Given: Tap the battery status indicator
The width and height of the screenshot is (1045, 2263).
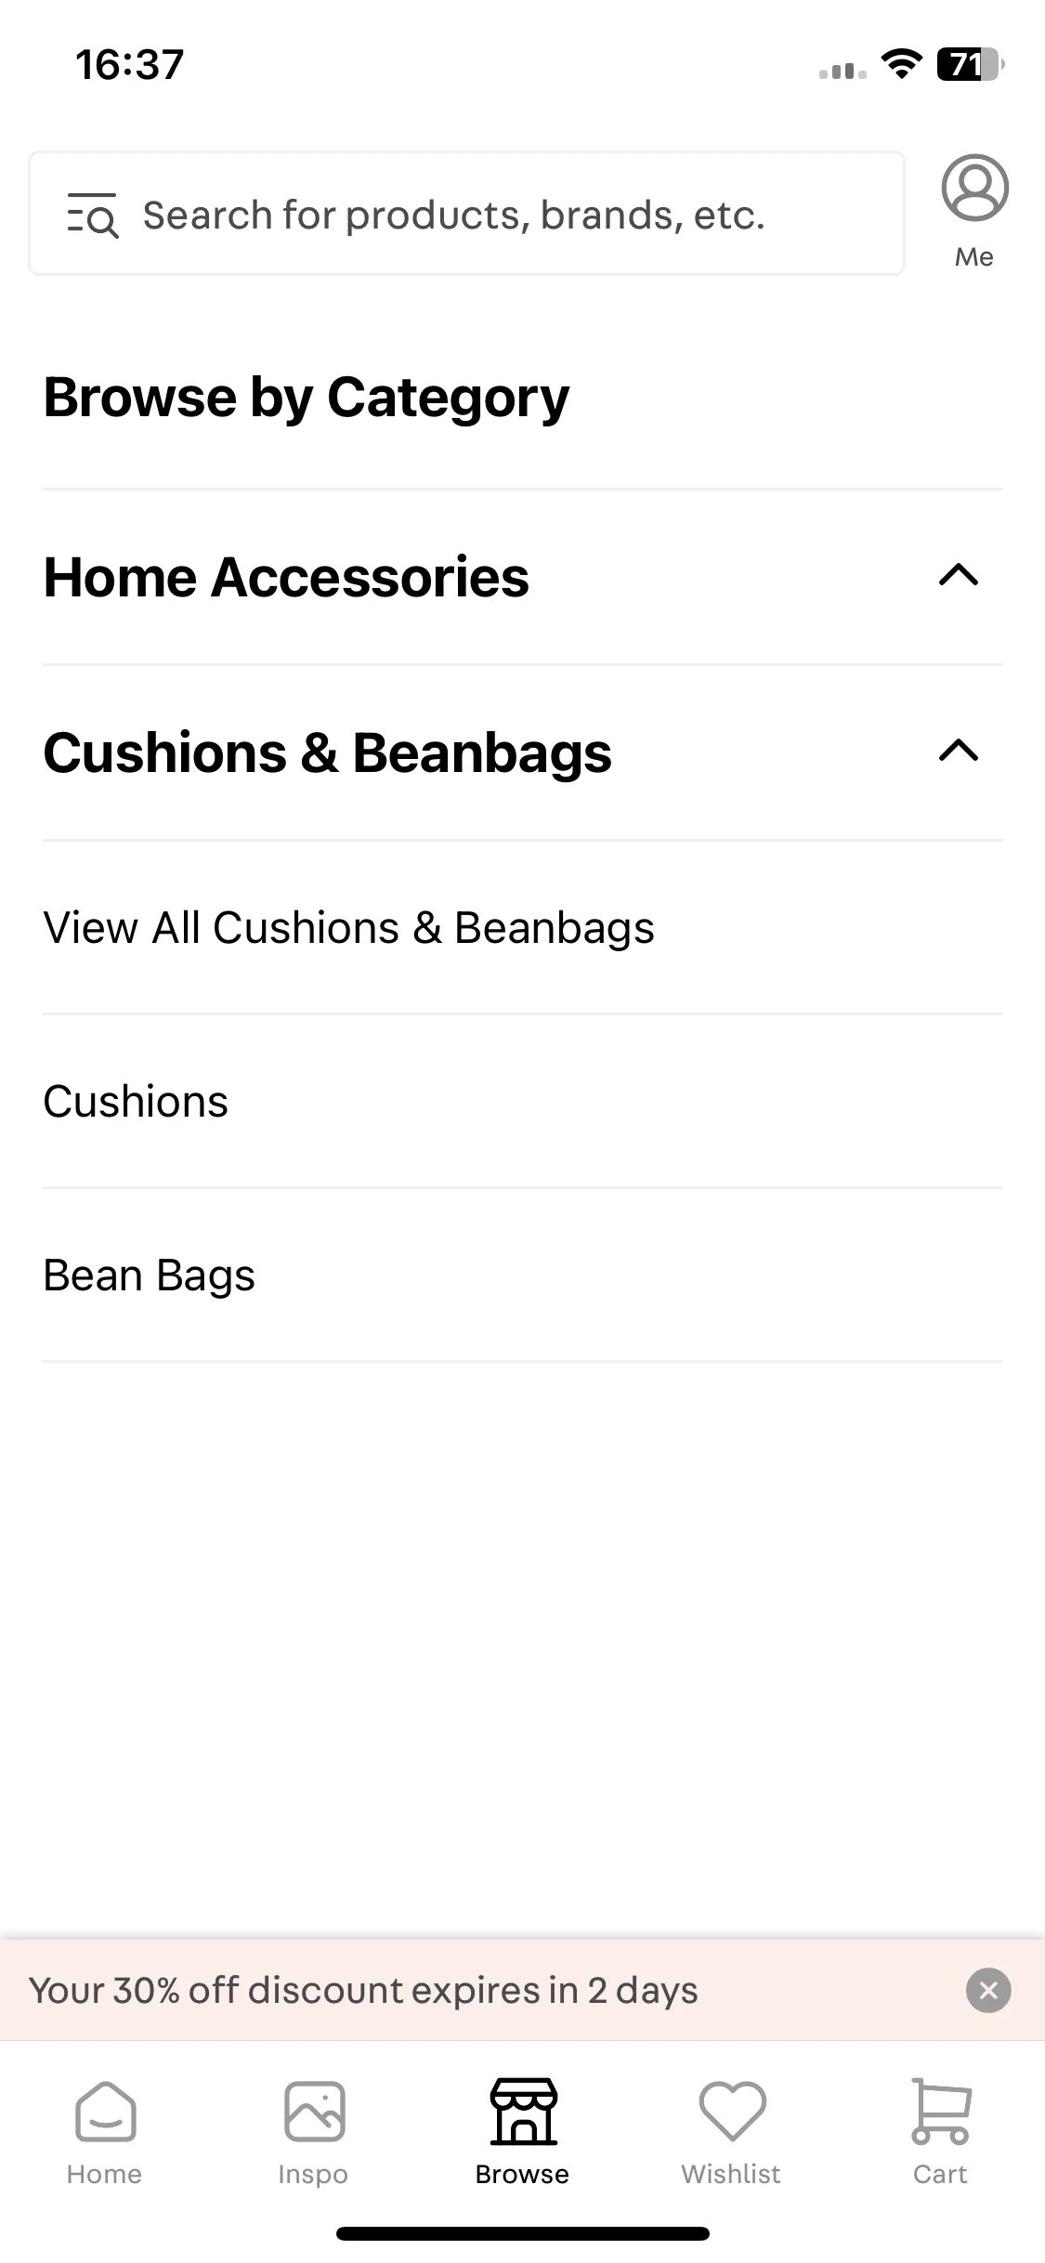Looking at the screenshot, I should (x=971, y=65).
